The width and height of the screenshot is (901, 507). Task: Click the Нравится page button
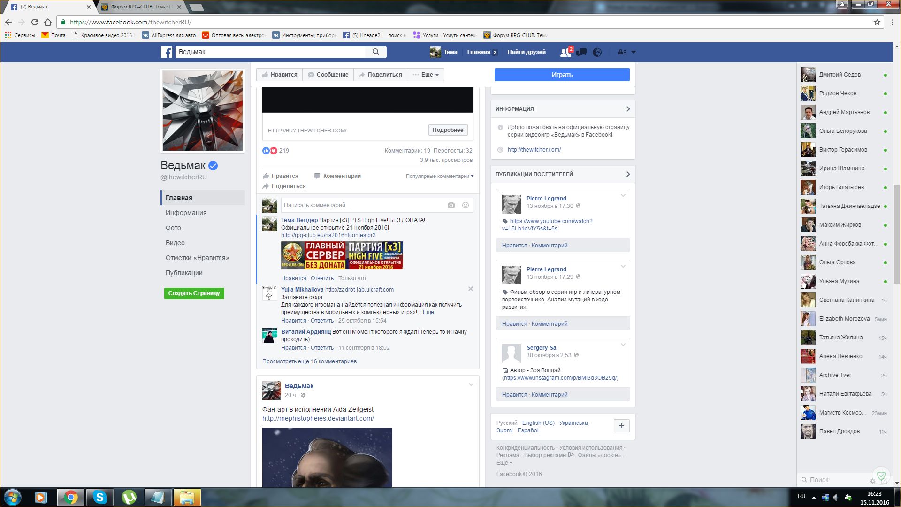coord(280,75)
